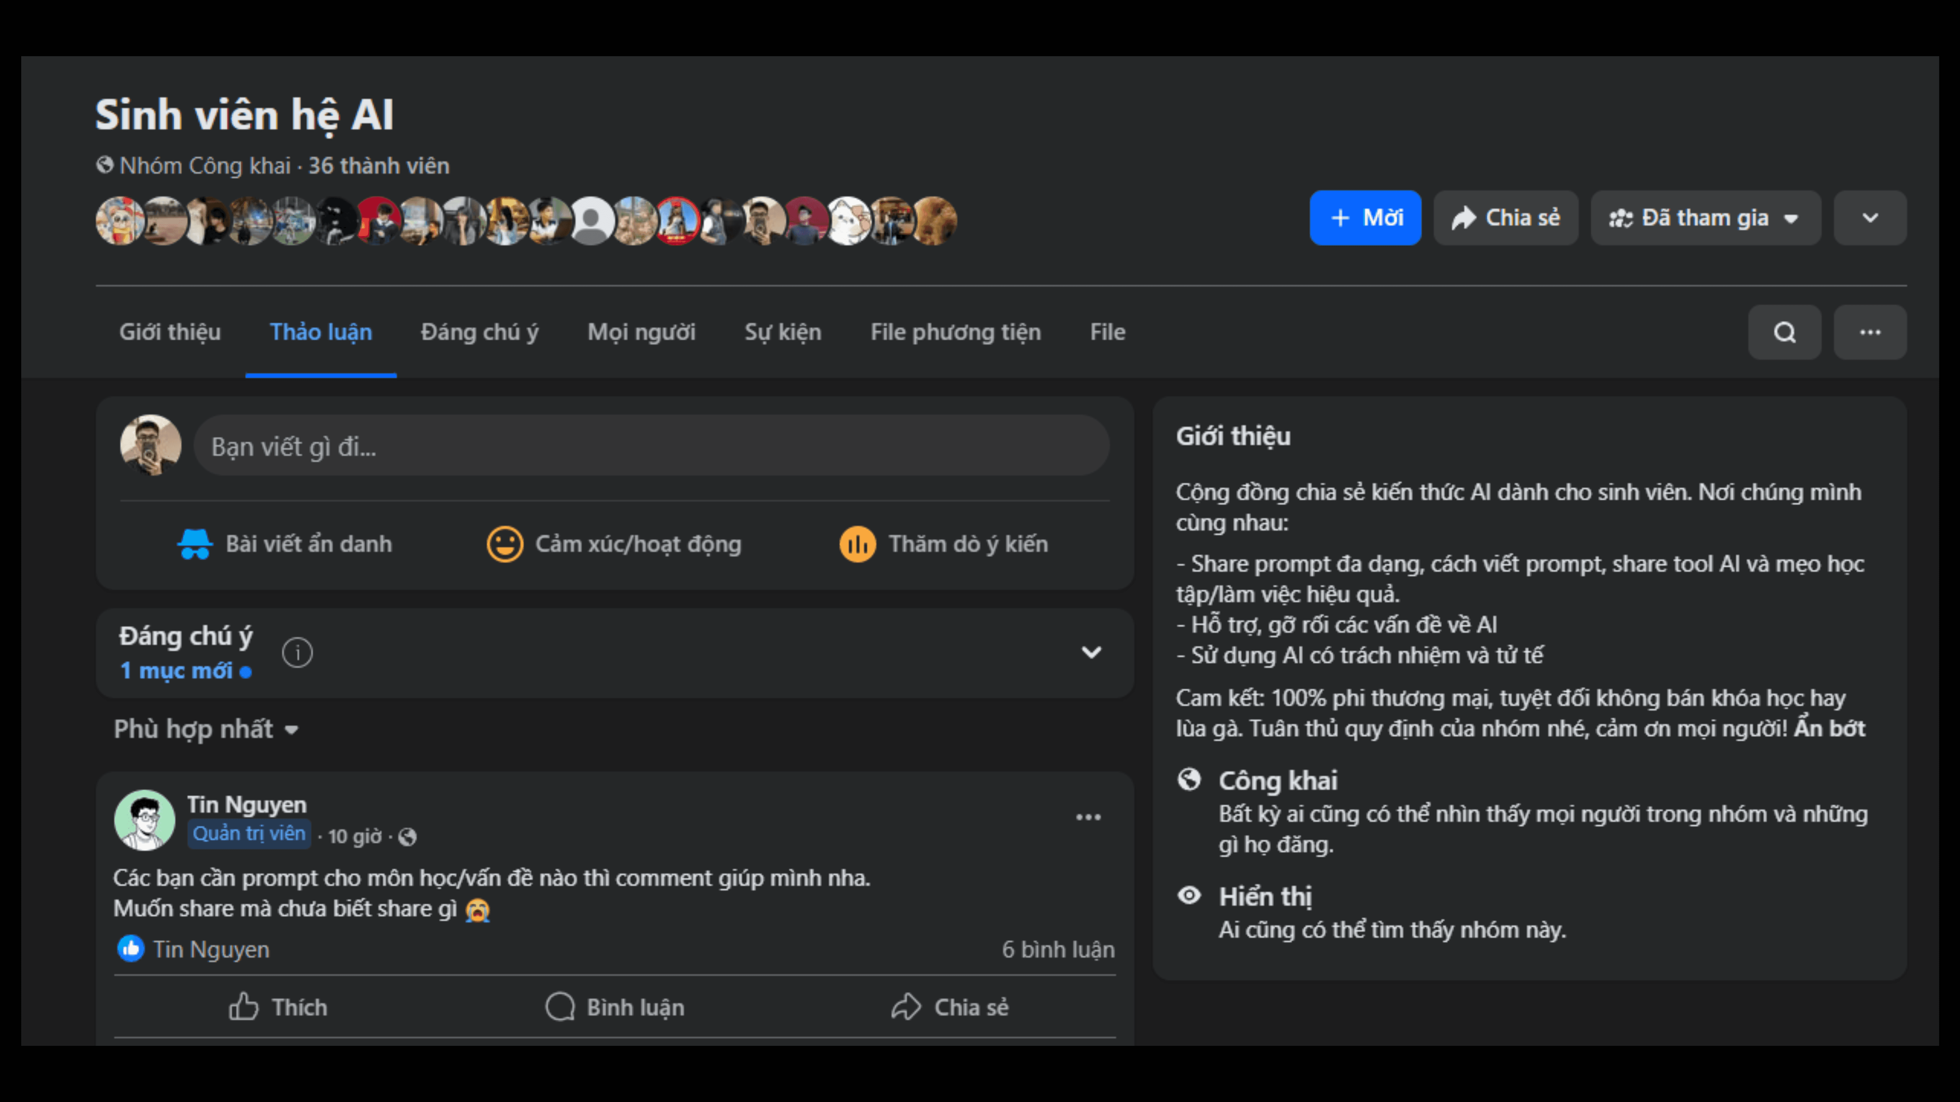This screenshot has width=1960, height=1102.
Task: Click the blue Mời invite button
Action: [x=1365, y=218]
